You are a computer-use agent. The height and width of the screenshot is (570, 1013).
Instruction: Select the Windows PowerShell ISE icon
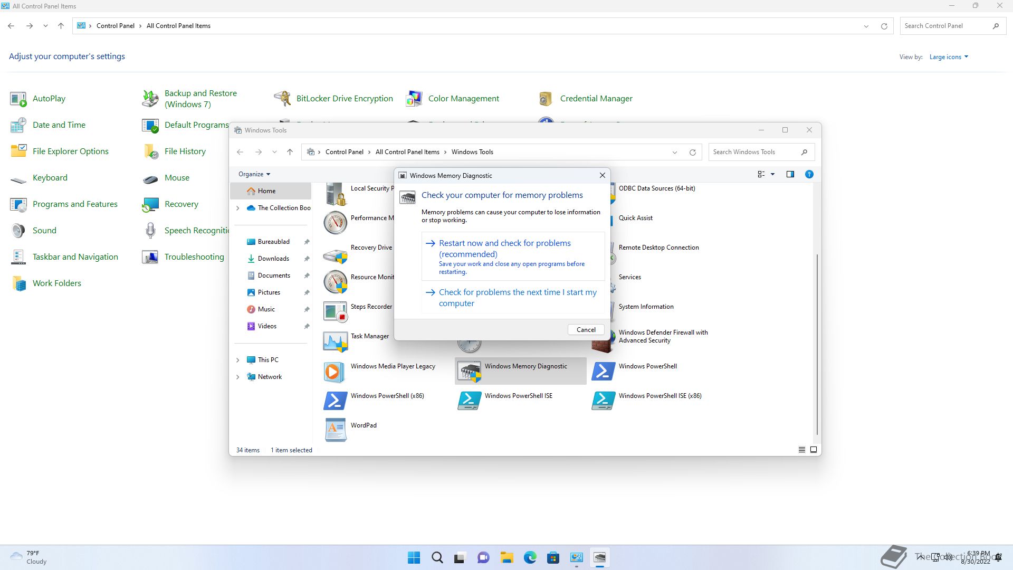click(469, 401)
